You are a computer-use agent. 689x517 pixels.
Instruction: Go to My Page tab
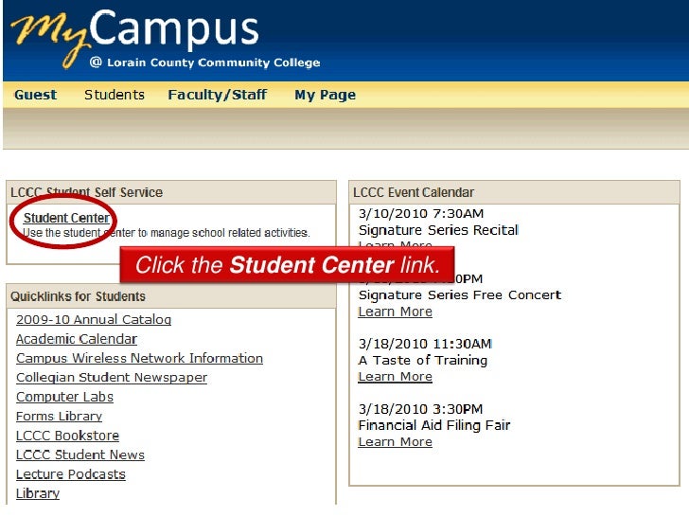[x=326, y=95]
